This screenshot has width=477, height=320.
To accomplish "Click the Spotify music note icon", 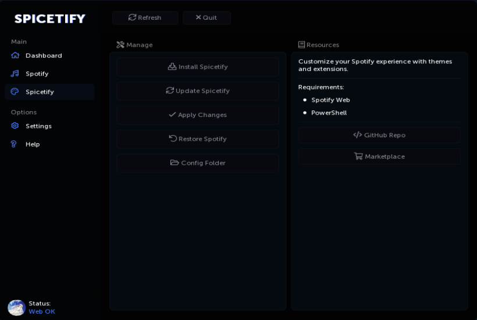I will click(x=15, y=74).
